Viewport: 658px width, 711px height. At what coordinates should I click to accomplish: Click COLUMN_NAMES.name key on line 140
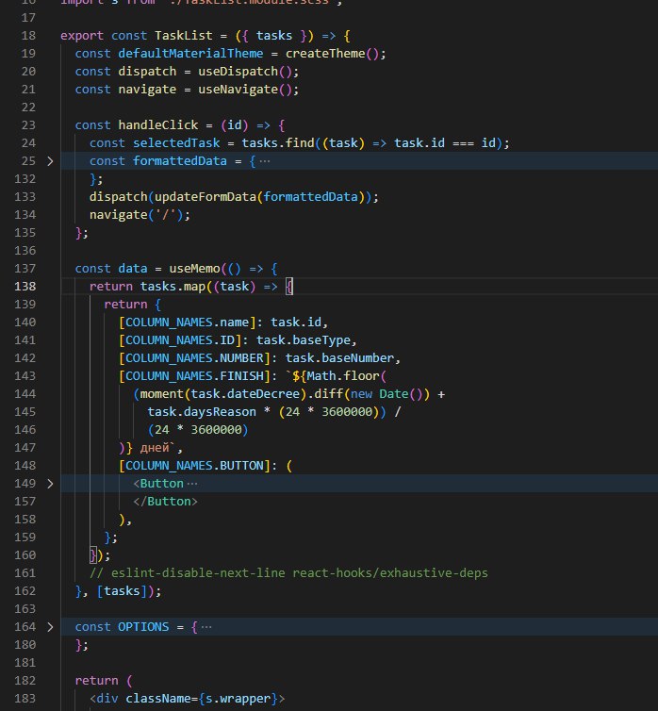click(188, 322)
